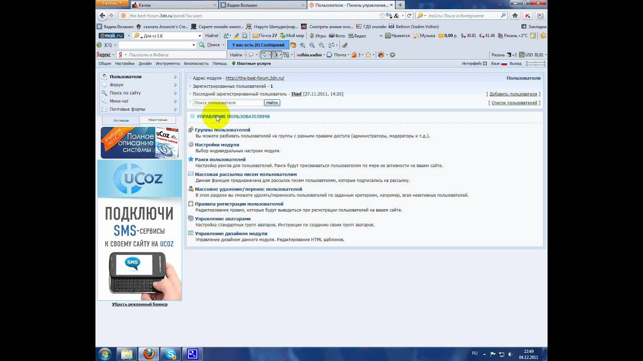Click the zoom-in magnifier on ICQ toolbar
Image resolution: width=643 pixels, height=361 pixels.
[302, 45]
